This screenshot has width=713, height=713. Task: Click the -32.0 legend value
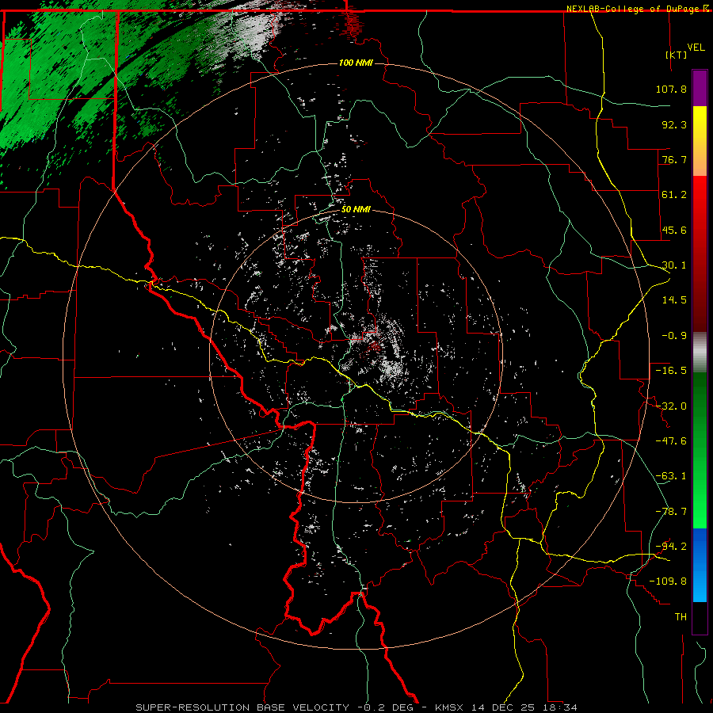(671, 406)
